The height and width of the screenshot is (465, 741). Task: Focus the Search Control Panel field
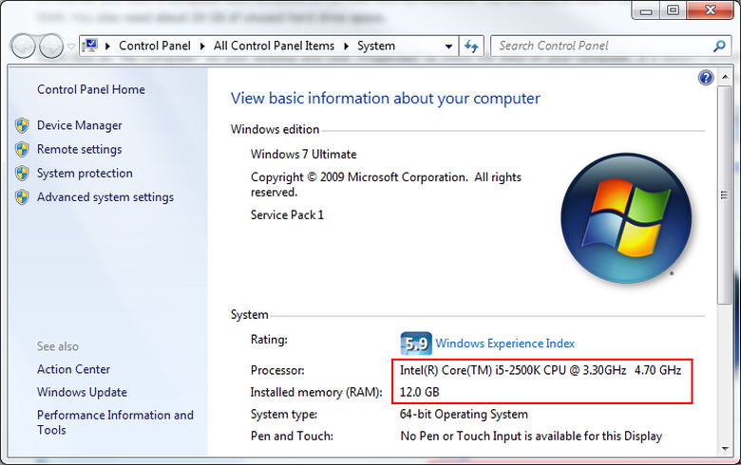600,46
